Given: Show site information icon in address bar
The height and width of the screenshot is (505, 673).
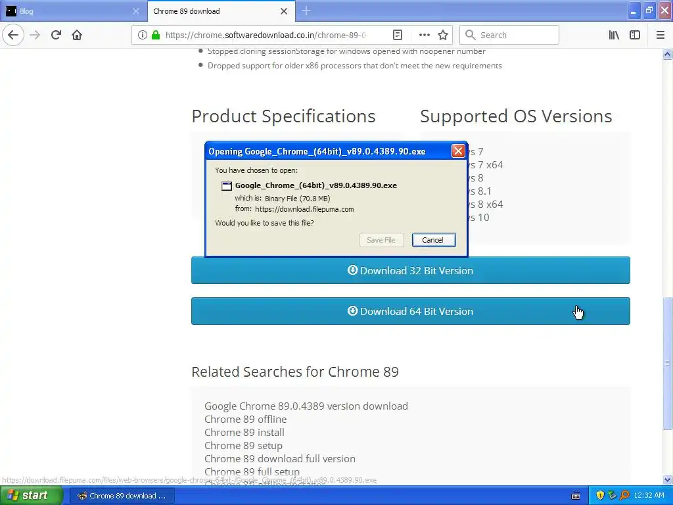Looking at the screenshot, I should (143, 36).
